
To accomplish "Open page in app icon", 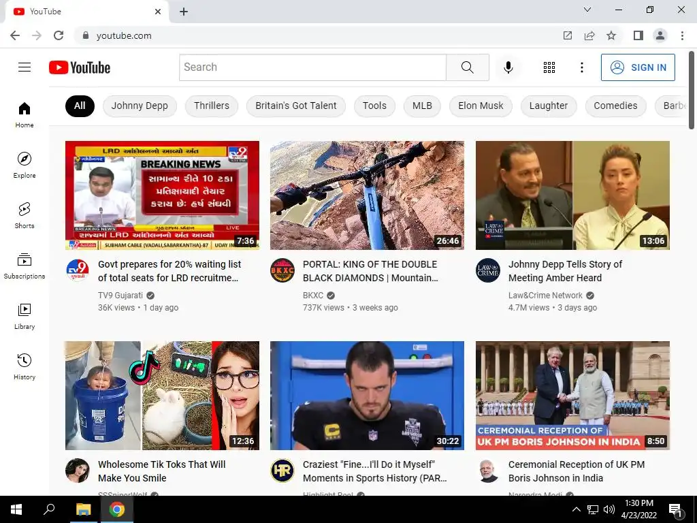I will [568, 35].
